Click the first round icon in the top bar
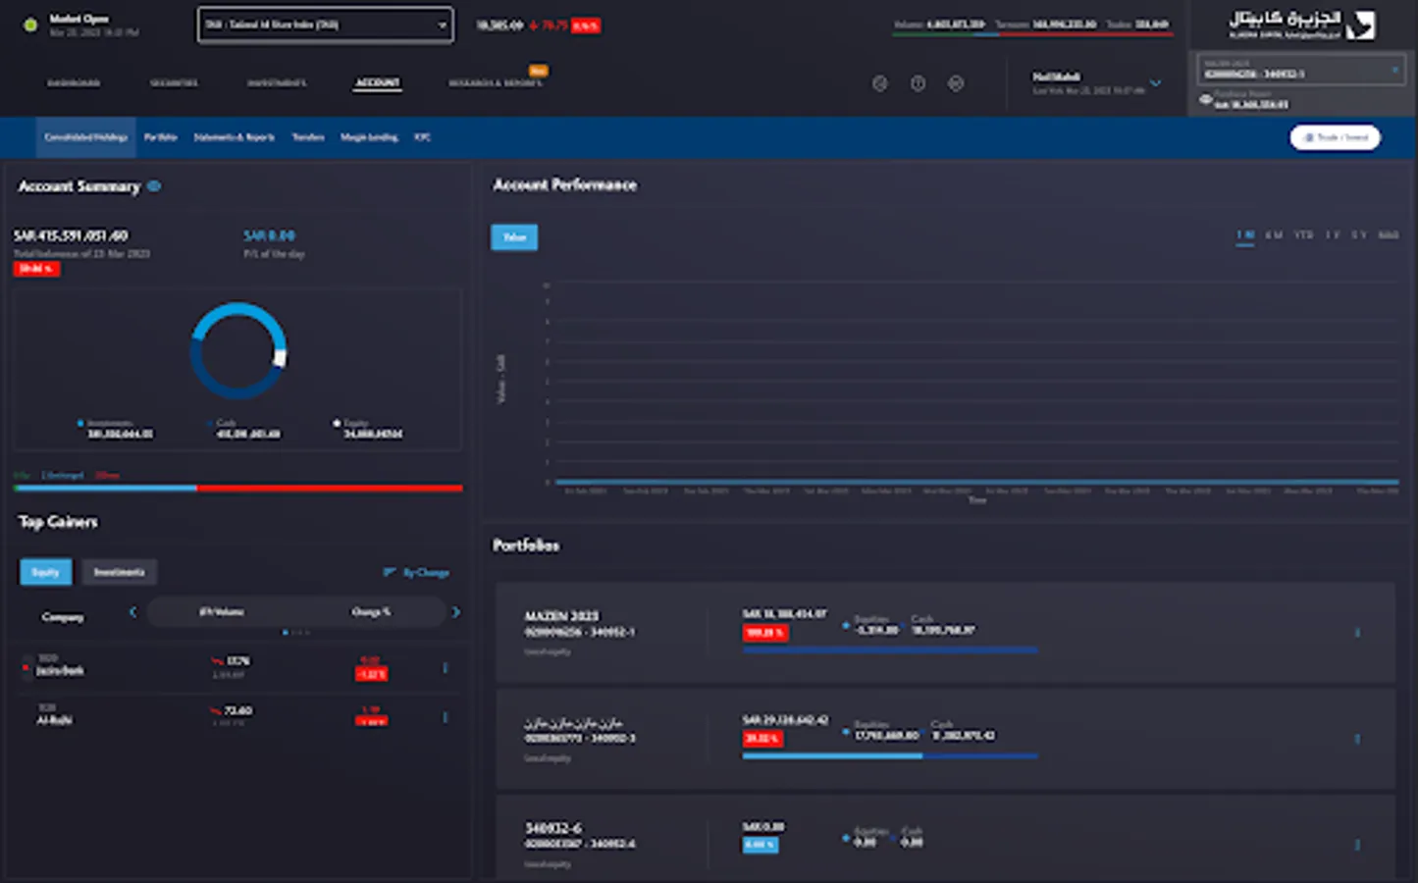Image resolution: width=1418 pixels, height=883 pixels. (879, 83)
